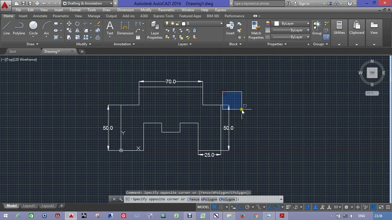This screenshot has height=220, width=392.
Task: Click the Dimension tool
Action: click(125, 28)
